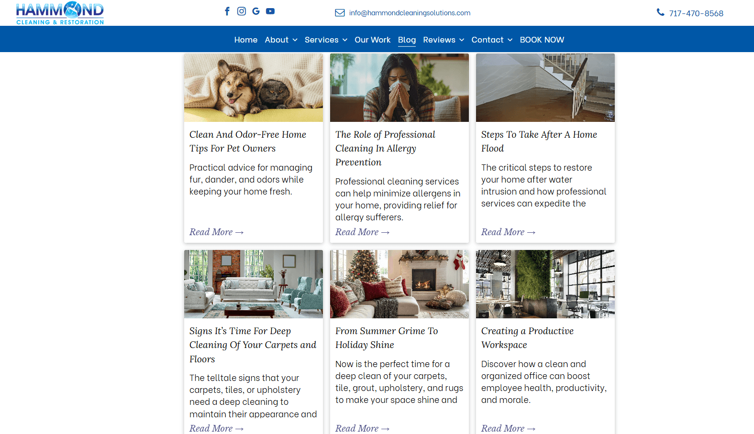Read More on home flood article

click(x=508, y=232)
